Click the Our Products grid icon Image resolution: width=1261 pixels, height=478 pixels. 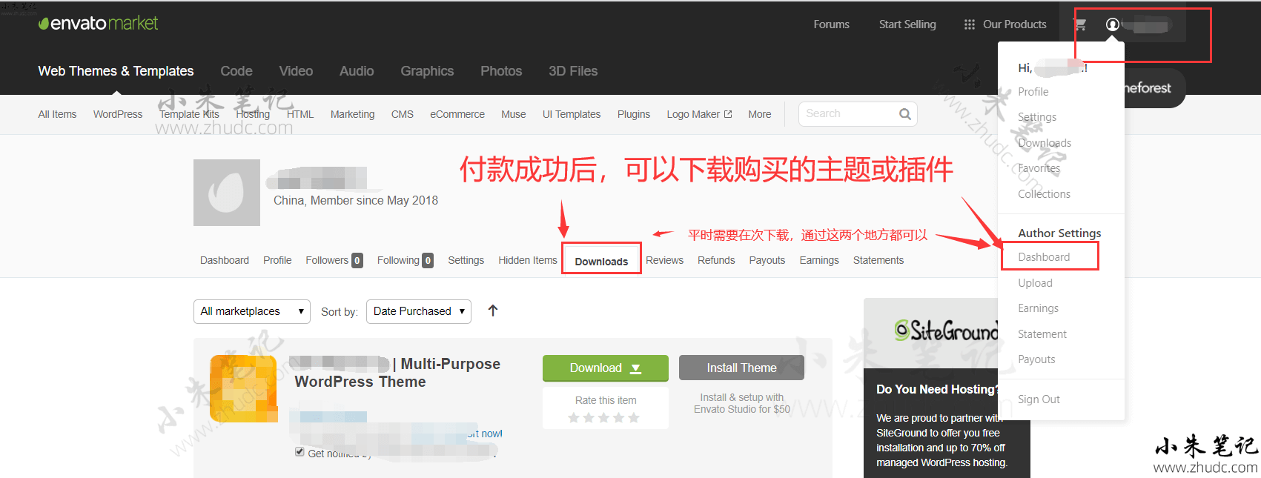969,24
